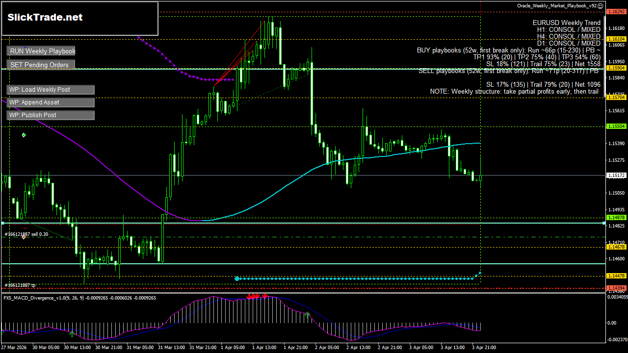The width and height of the screenshot is (628, 353).
Task: Click the expert advisor smiley face icon
Action: click(601, 6)
